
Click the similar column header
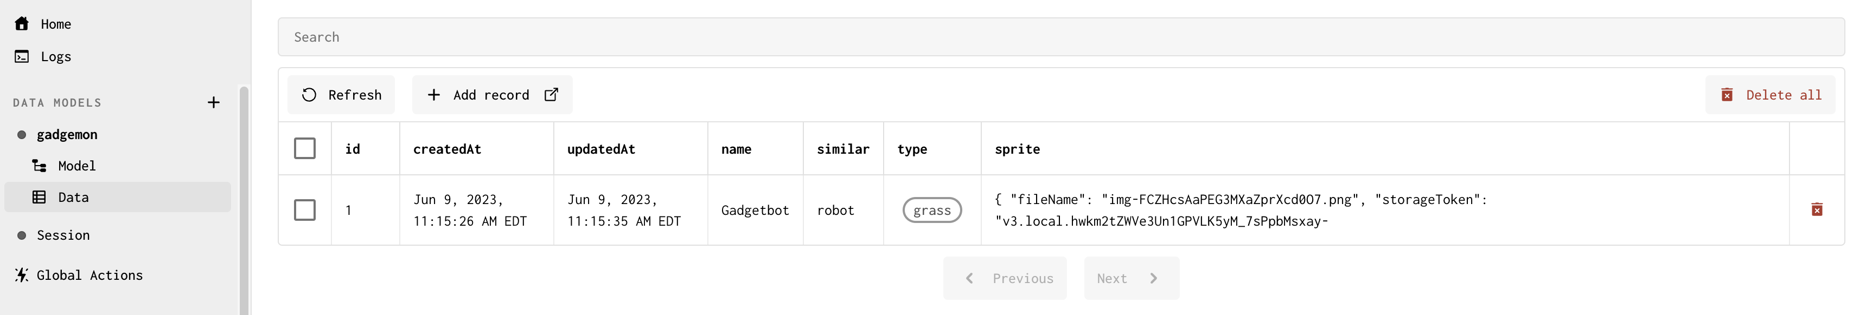[x=843, y=149]
